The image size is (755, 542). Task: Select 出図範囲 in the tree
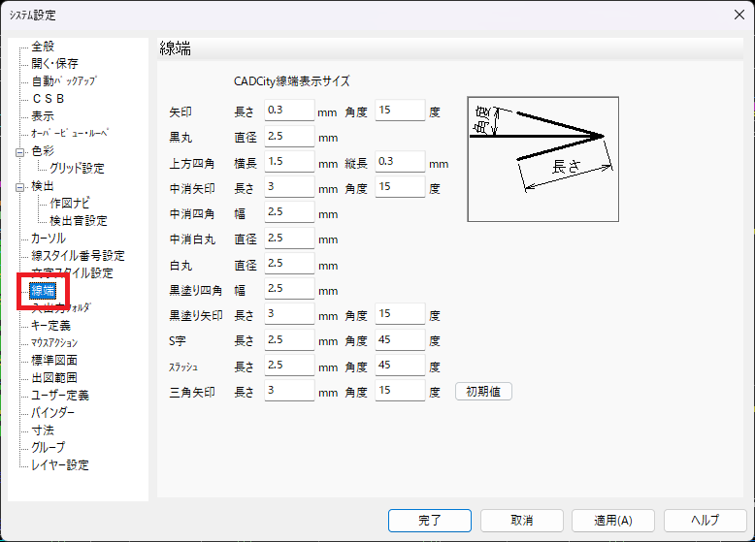click(54, 378)
